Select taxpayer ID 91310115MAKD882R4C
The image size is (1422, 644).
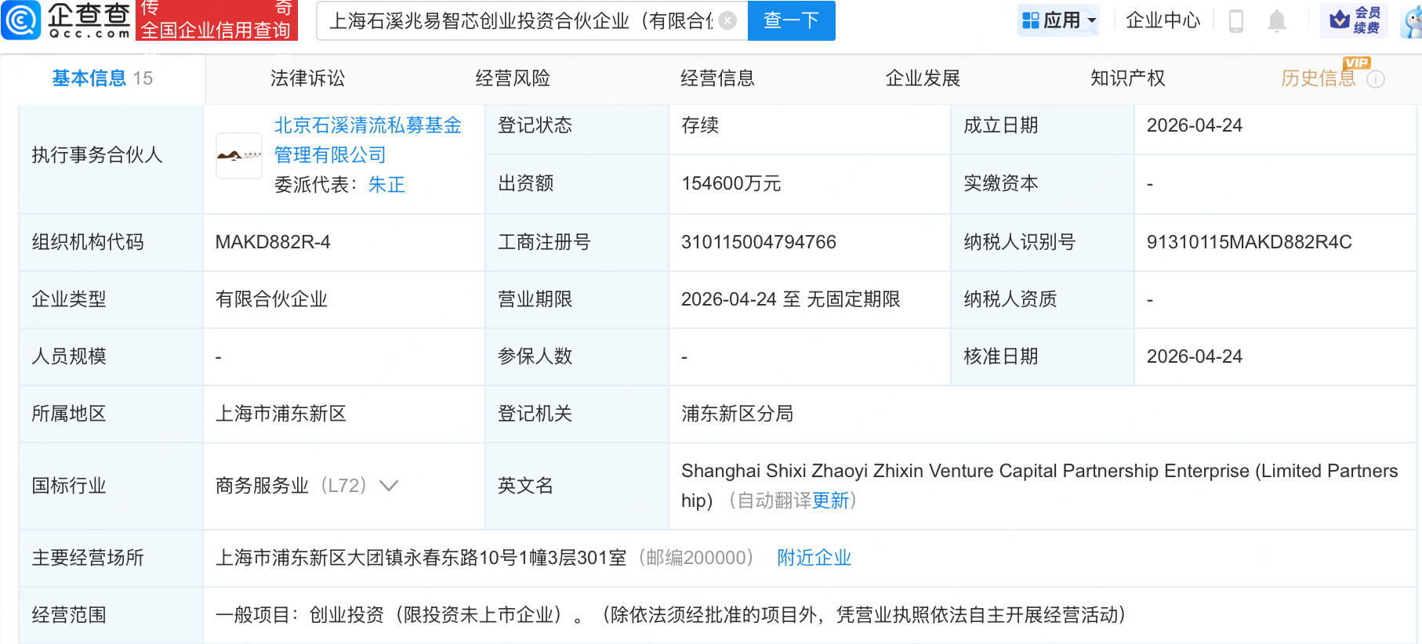(x=1250, y=242)
